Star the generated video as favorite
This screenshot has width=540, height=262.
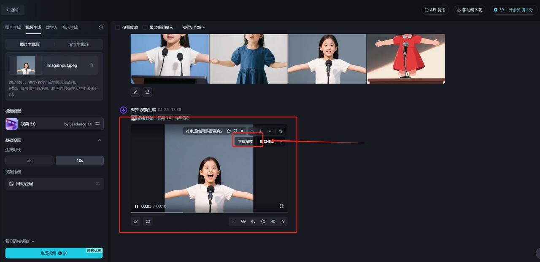pos(281,131)
